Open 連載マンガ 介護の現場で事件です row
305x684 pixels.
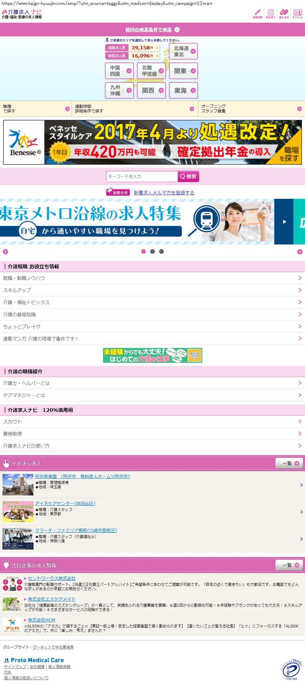152,339
